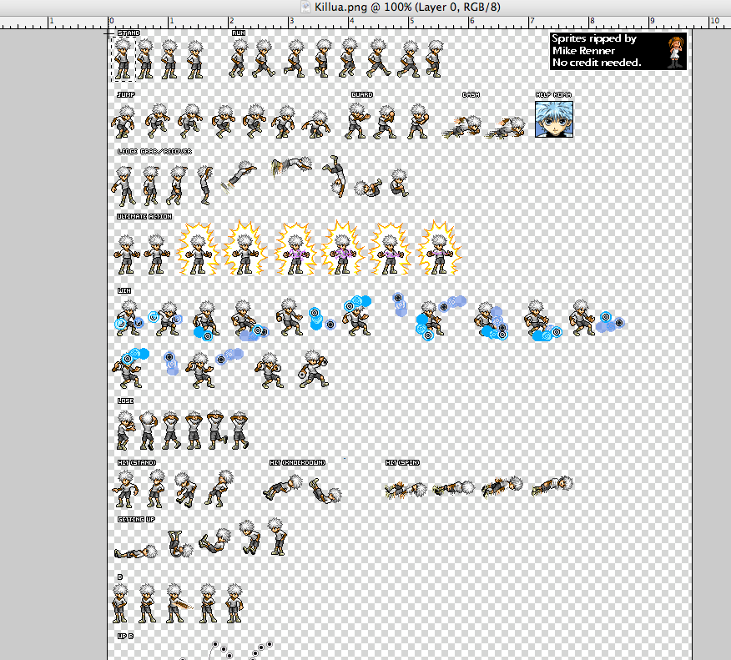Click the girl sprite icon in the credits box

[x=675, y=51]
